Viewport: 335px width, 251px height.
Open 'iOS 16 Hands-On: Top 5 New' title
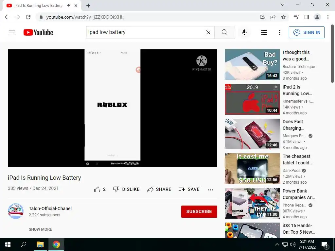point(299,229)
